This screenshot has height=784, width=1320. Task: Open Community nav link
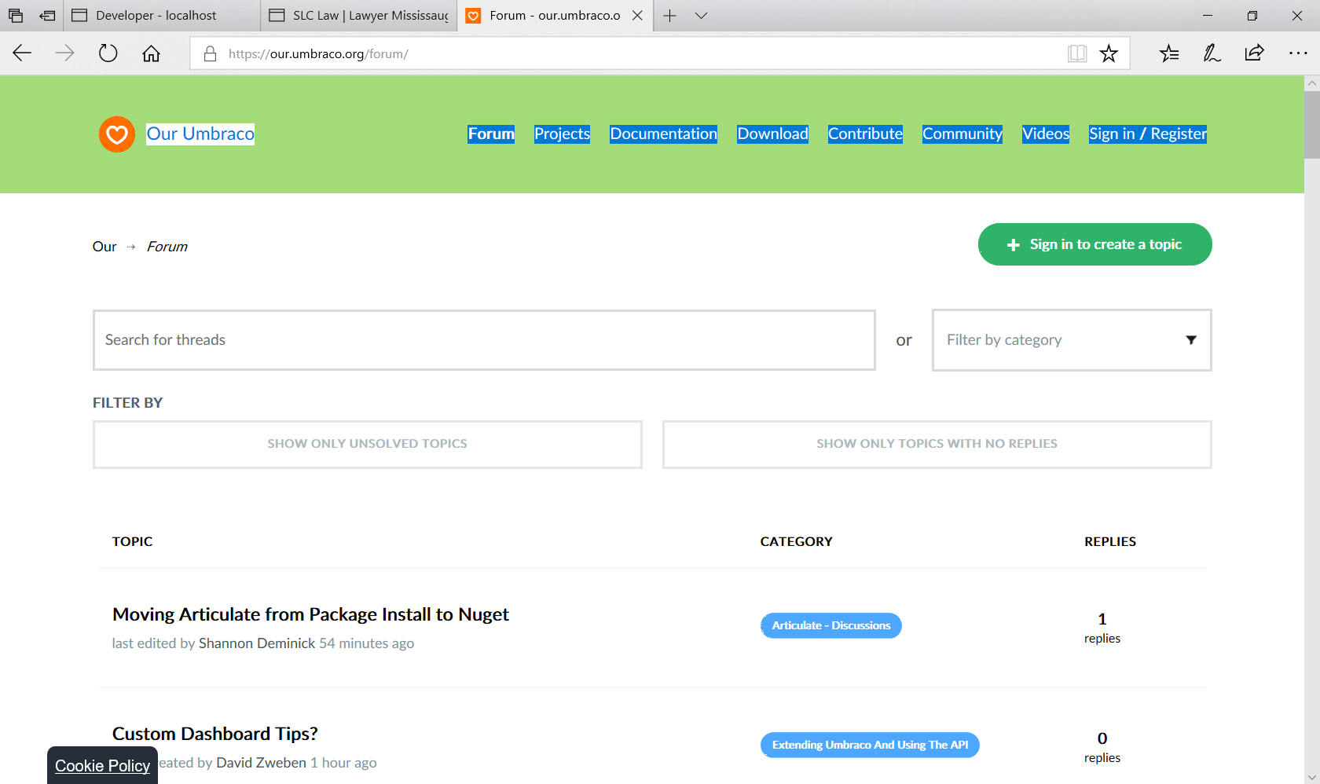[x=962, y=134]
